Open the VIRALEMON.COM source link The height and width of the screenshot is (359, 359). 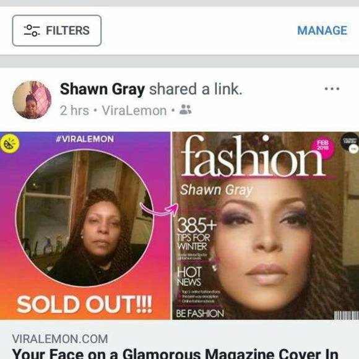click(x=60, y=339)
